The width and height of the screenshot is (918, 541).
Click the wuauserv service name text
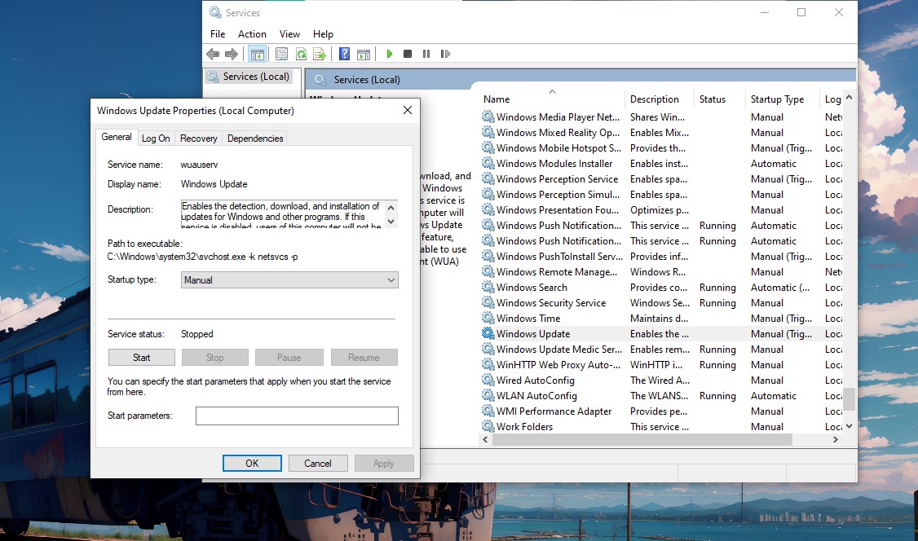coord(199,165)
